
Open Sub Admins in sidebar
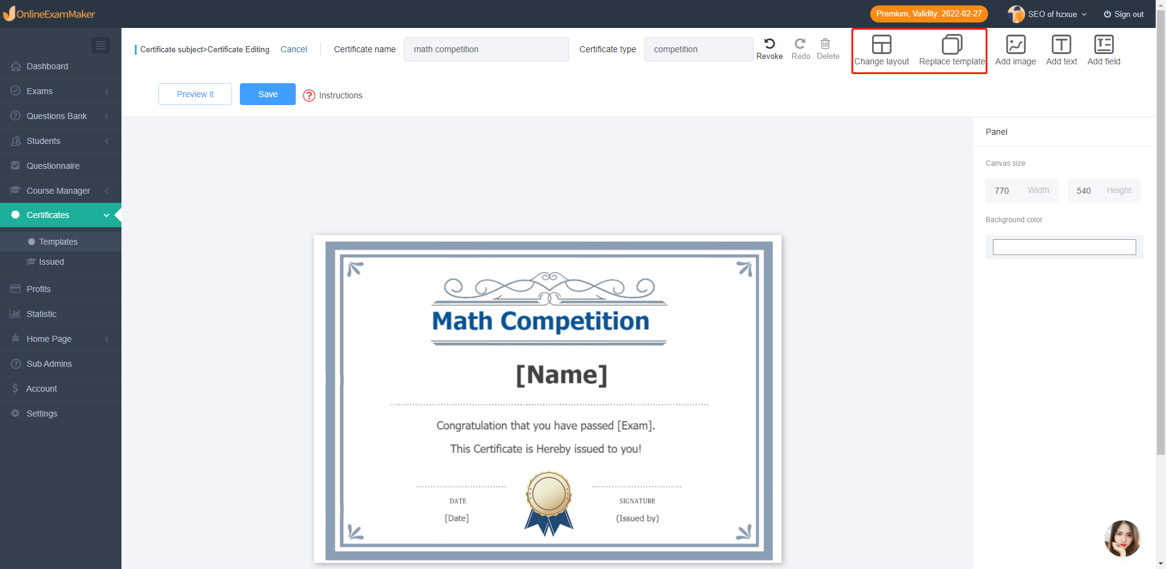[x=61, y=364]
